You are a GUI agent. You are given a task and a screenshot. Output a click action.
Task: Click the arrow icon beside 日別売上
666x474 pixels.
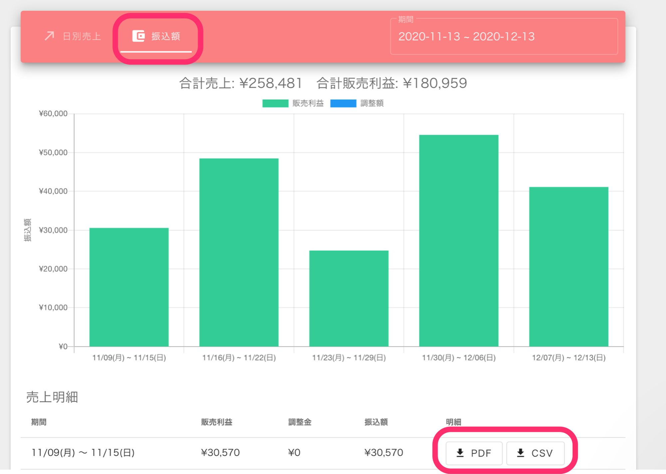pos(49,36)
